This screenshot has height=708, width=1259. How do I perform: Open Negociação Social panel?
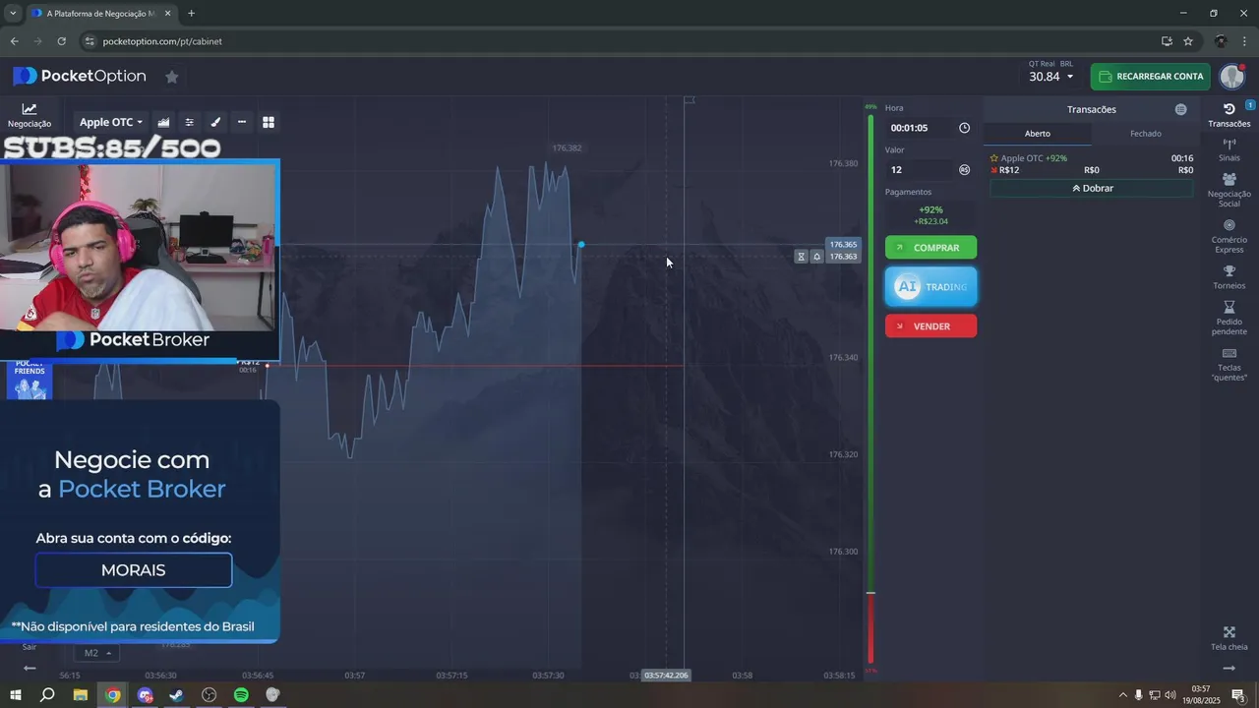click(1229, 191)
